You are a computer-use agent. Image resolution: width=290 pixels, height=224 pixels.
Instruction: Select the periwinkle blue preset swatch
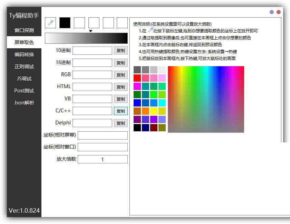click(x=162, y=119)
